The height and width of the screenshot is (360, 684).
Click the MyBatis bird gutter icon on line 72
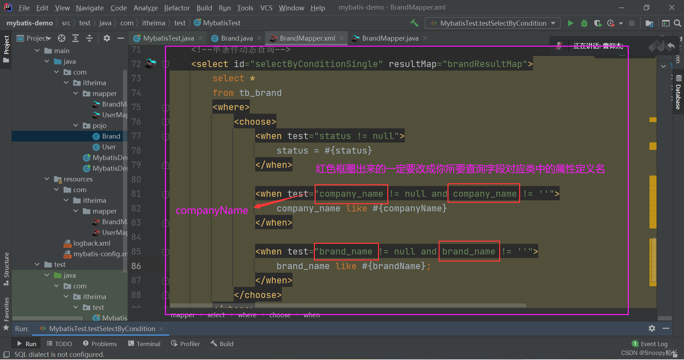click(151, 63)
